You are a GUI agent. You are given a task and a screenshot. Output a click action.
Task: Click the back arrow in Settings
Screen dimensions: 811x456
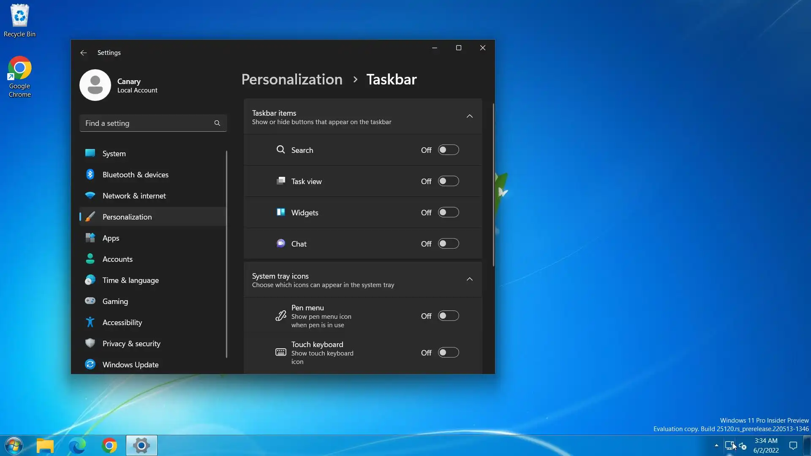[83, 53]
